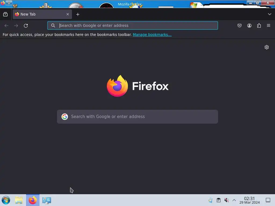Unmute the volume tray icon
275x206 pixels.
point(227,200)
